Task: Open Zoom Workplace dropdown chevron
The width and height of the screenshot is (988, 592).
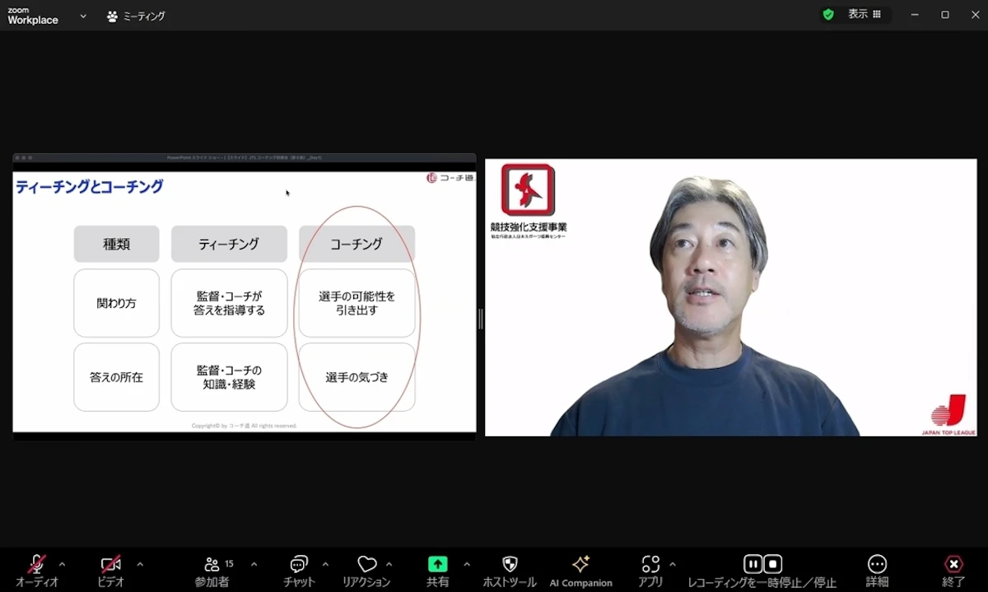Action: click(83, 16)
